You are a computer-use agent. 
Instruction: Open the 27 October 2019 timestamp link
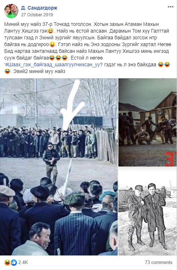pyautogui.click(x=37, y=15)
